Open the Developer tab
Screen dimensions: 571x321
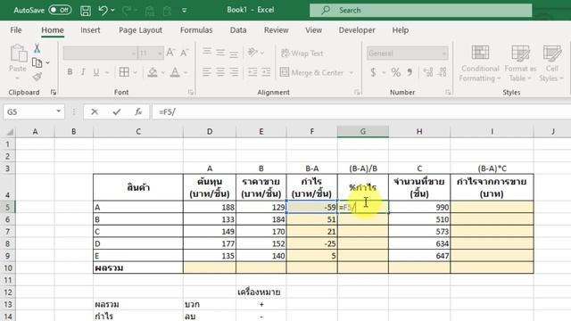pyautogui.click(x=357, y=30)
